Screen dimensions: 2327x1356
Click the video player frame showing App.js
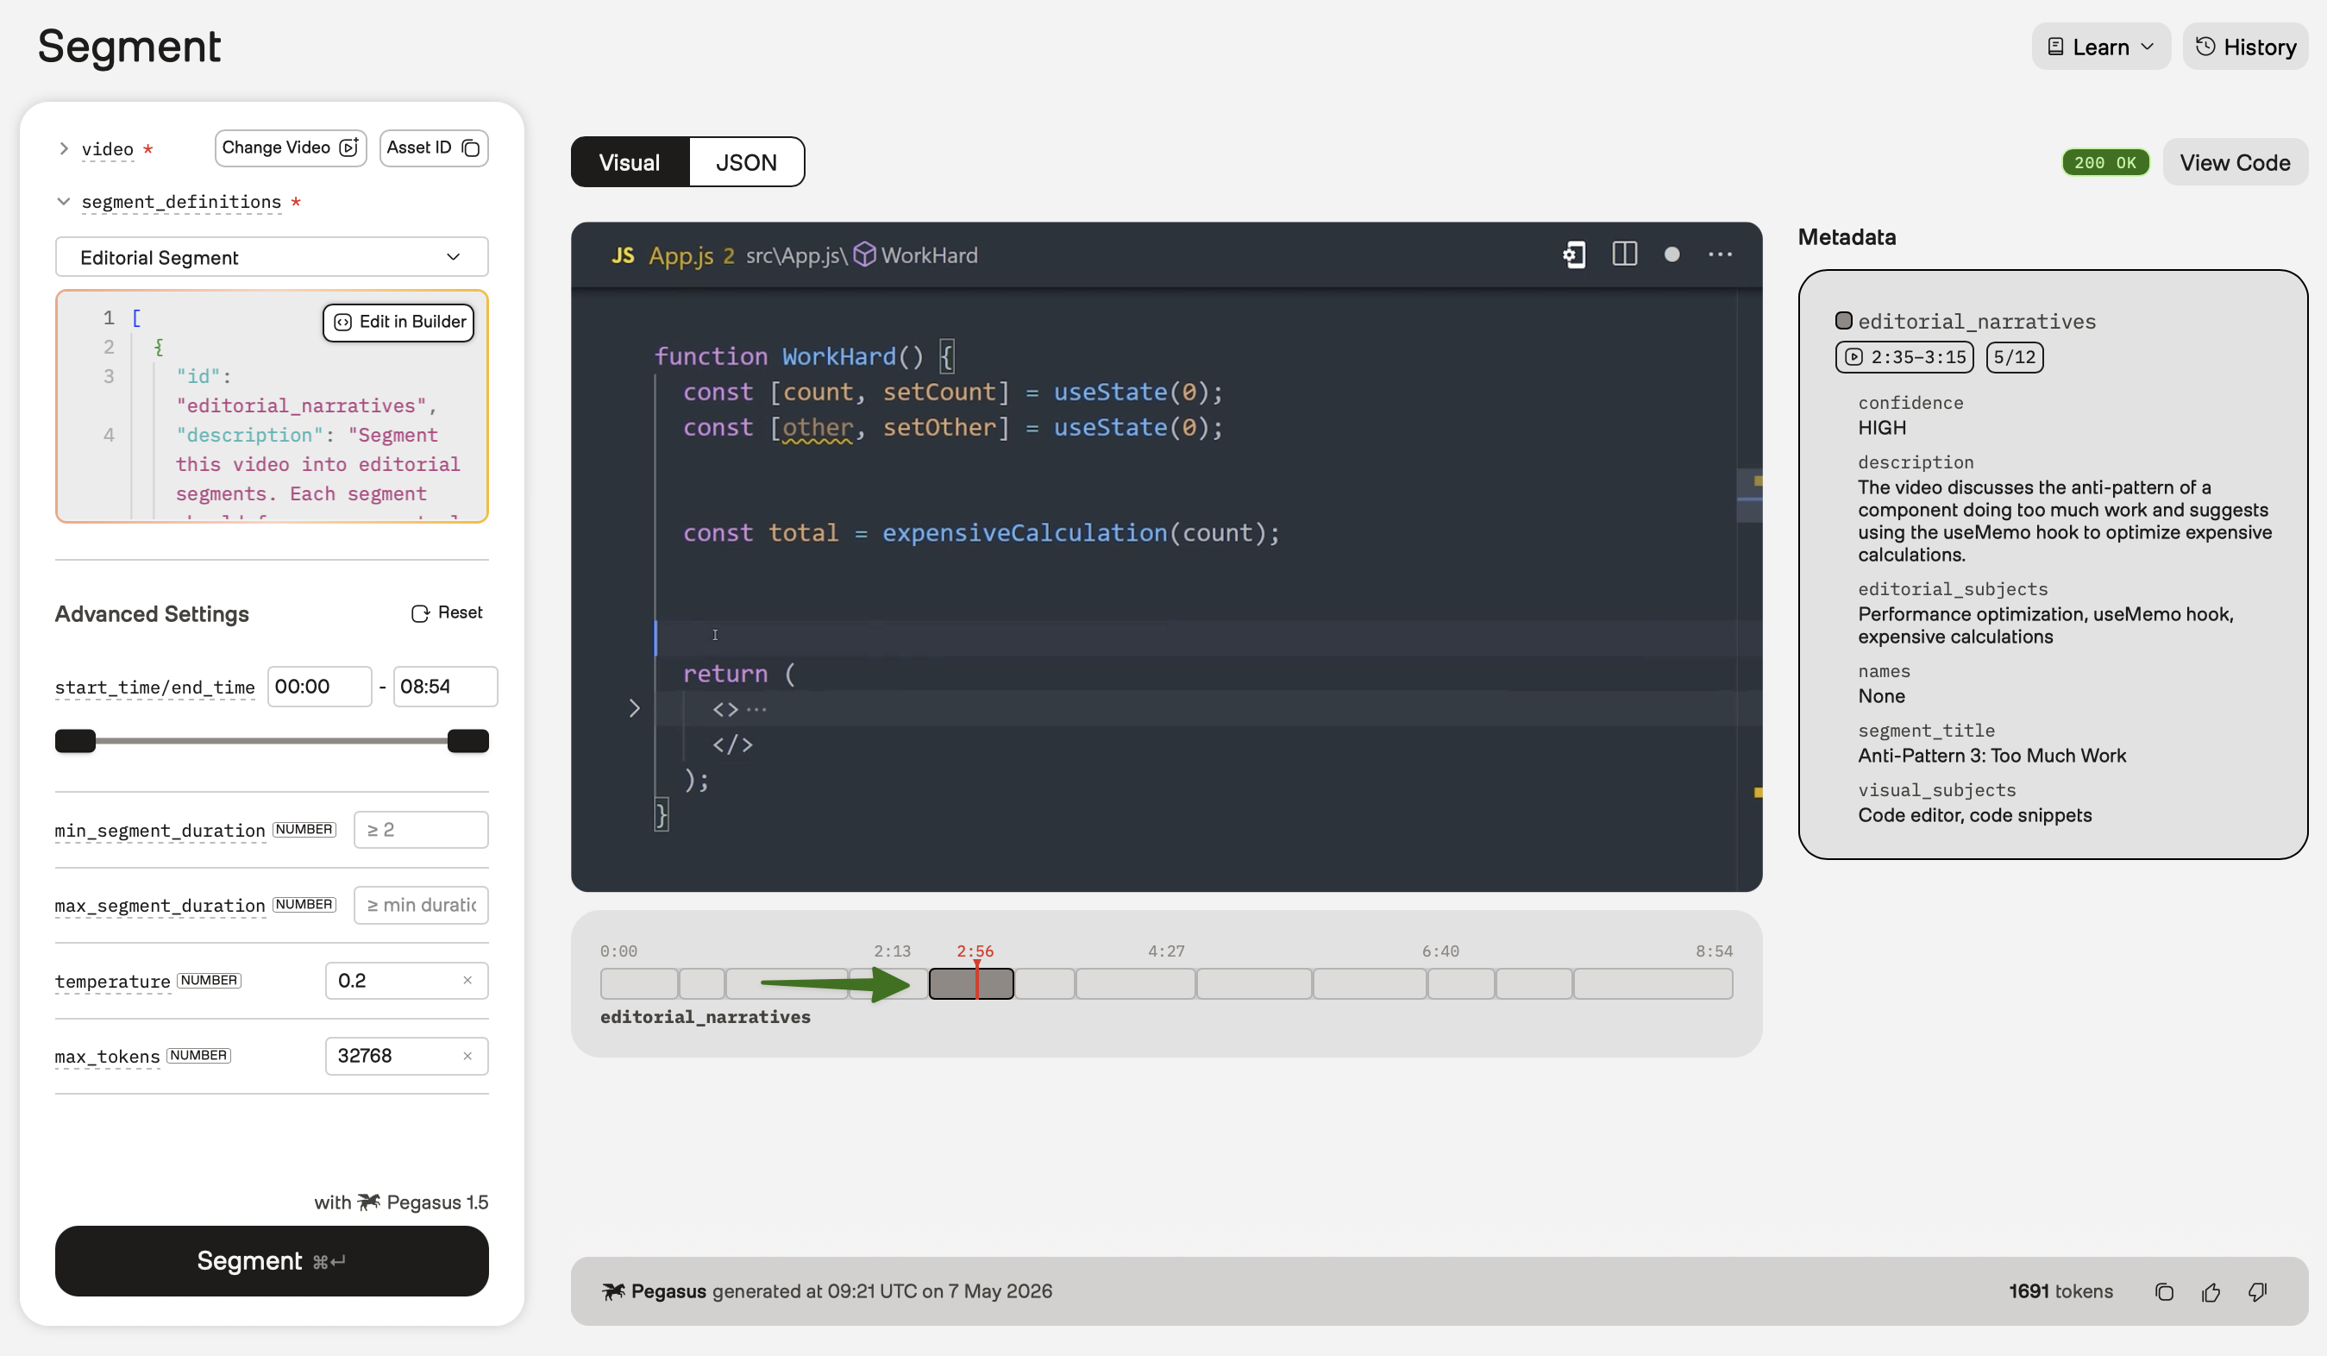coord(1166,556)
